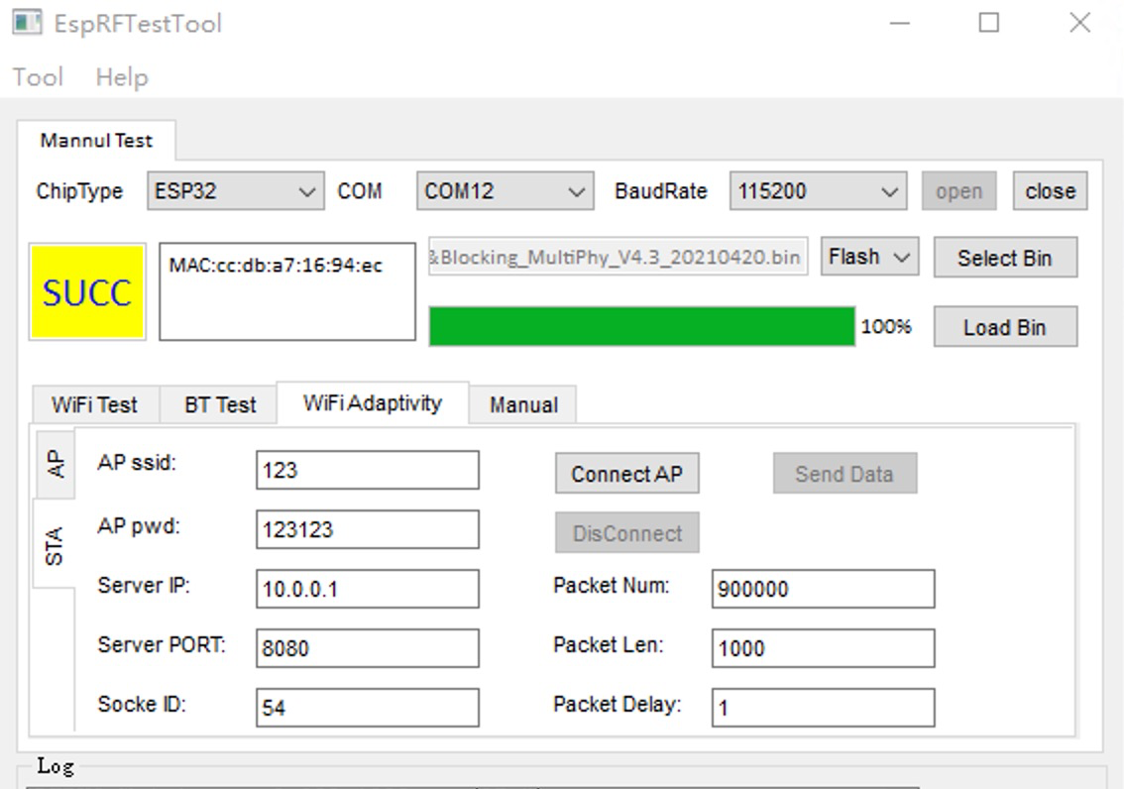Switch to the BT Test tab
The height and width of the screenshot is (789, 1124).
pyautogui.click(x=219, y=404)
